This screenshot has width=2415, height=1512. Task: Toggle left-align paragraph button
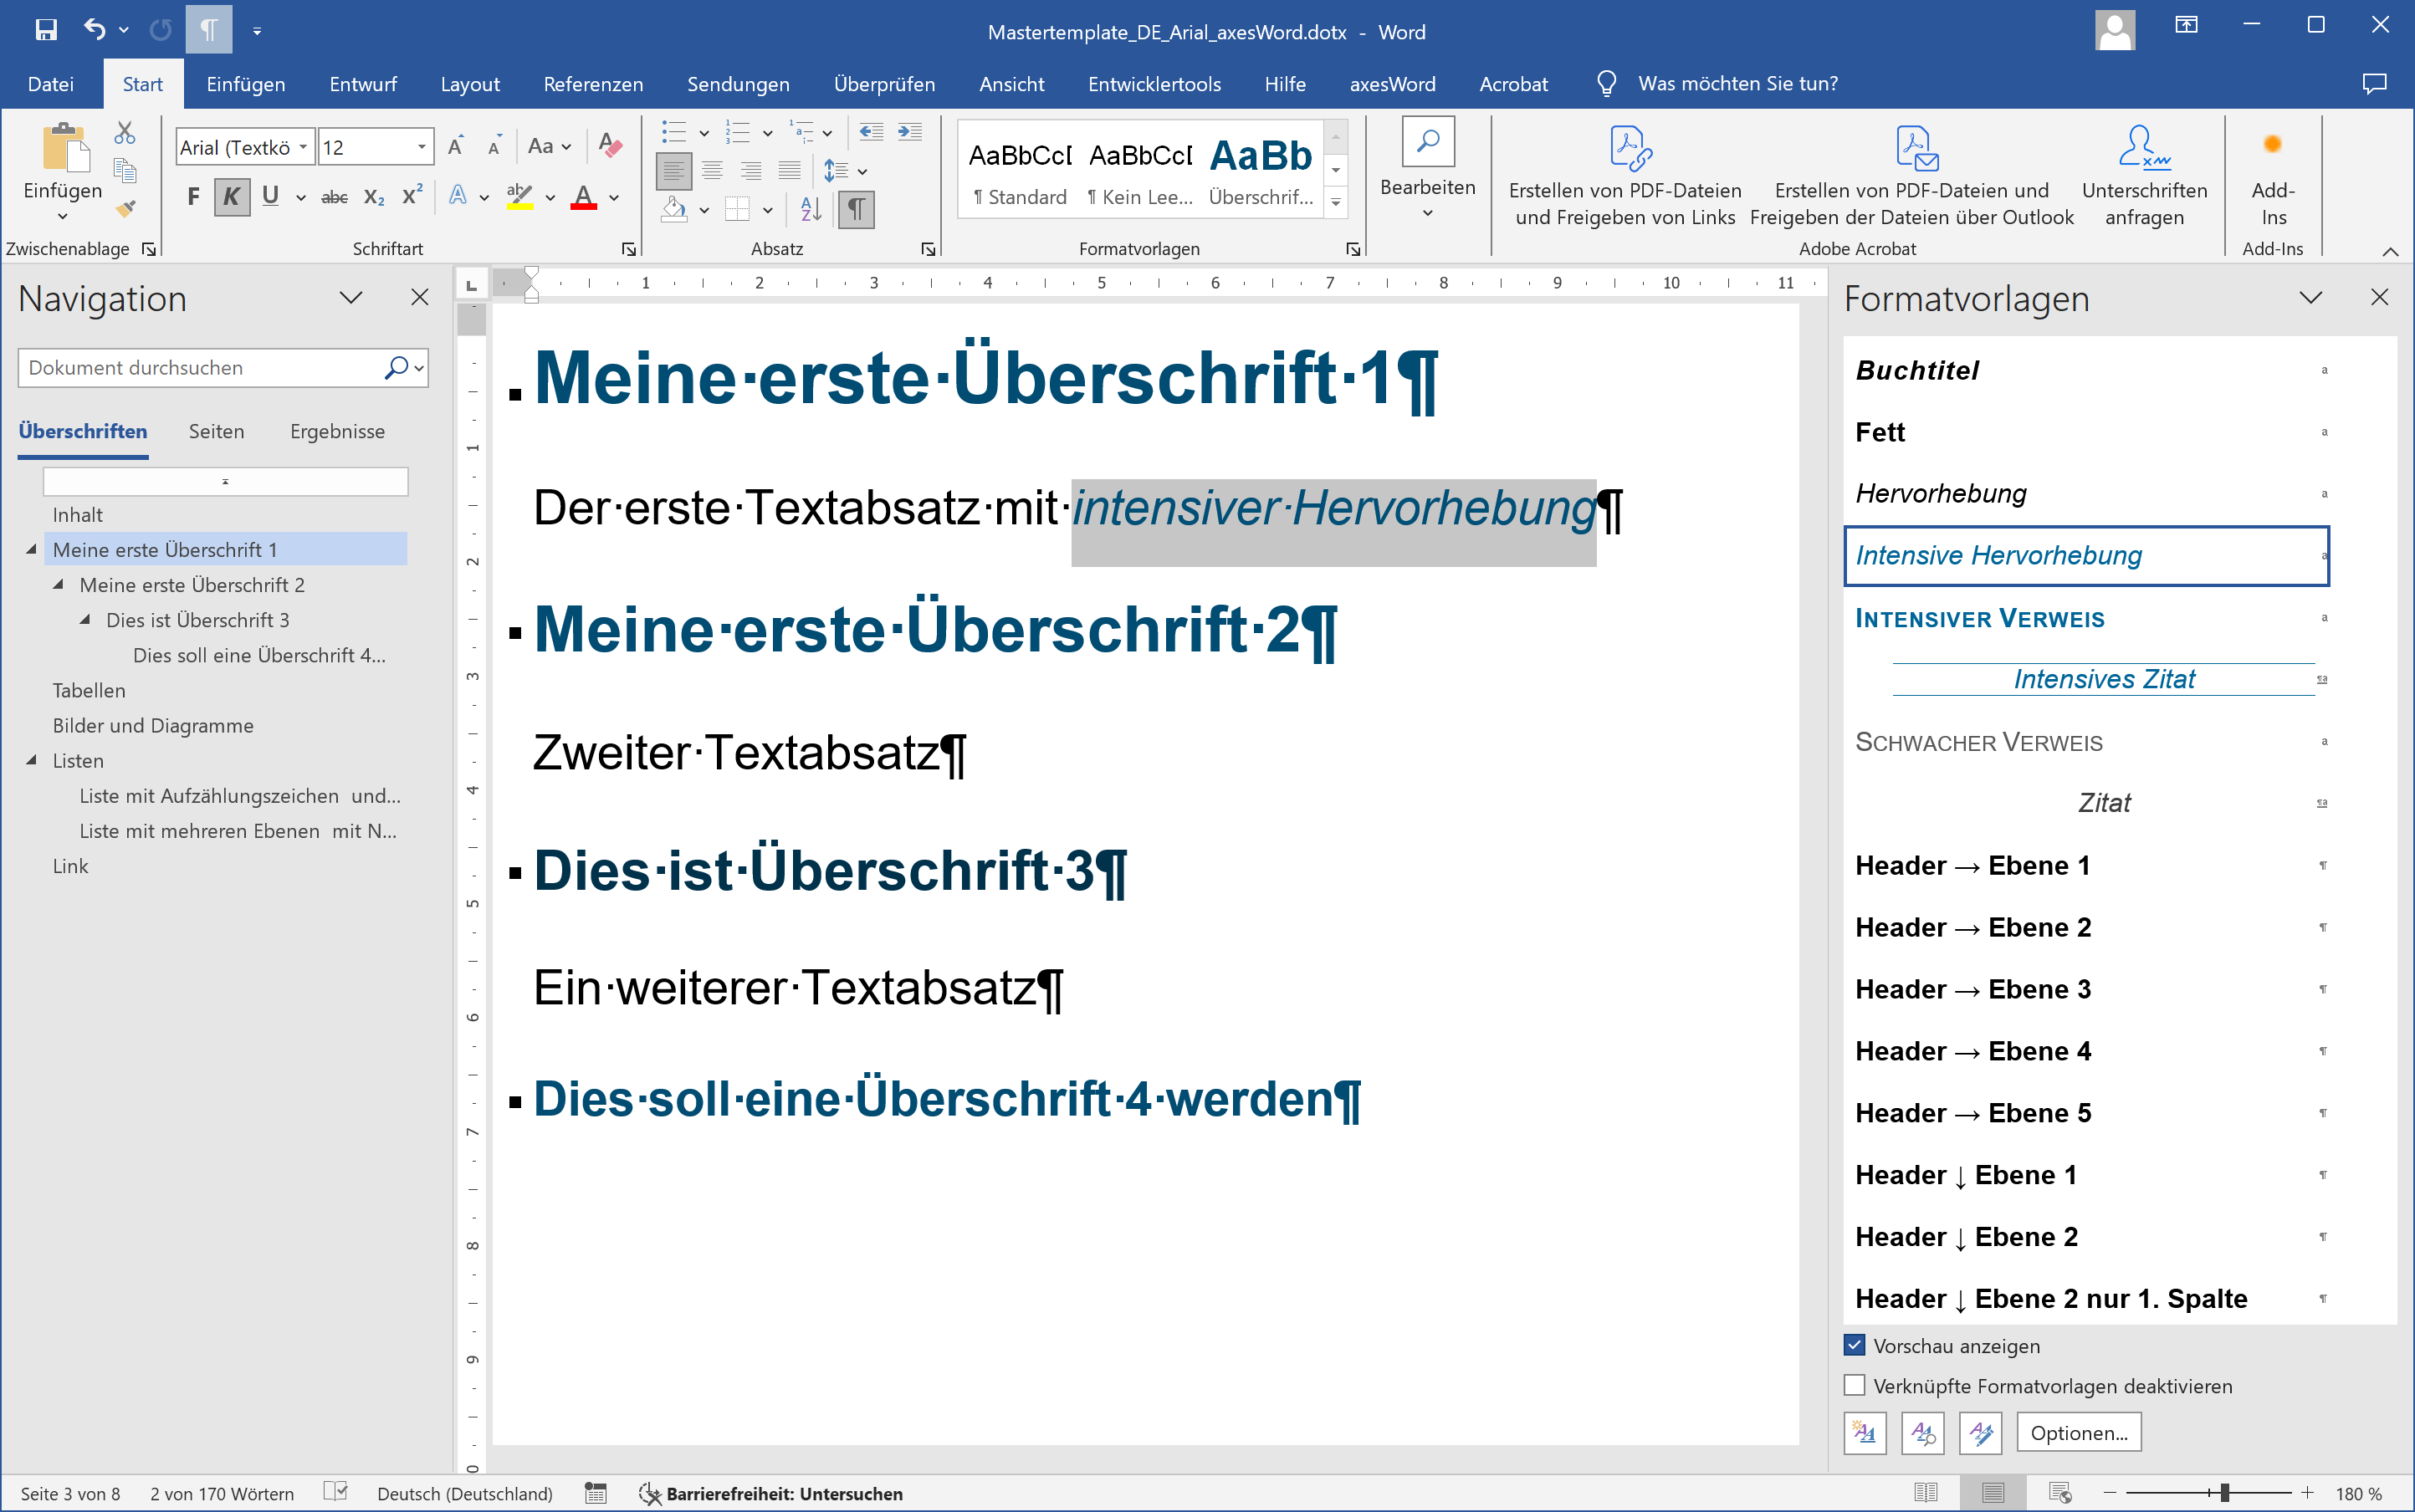click(x=674, y=171)
